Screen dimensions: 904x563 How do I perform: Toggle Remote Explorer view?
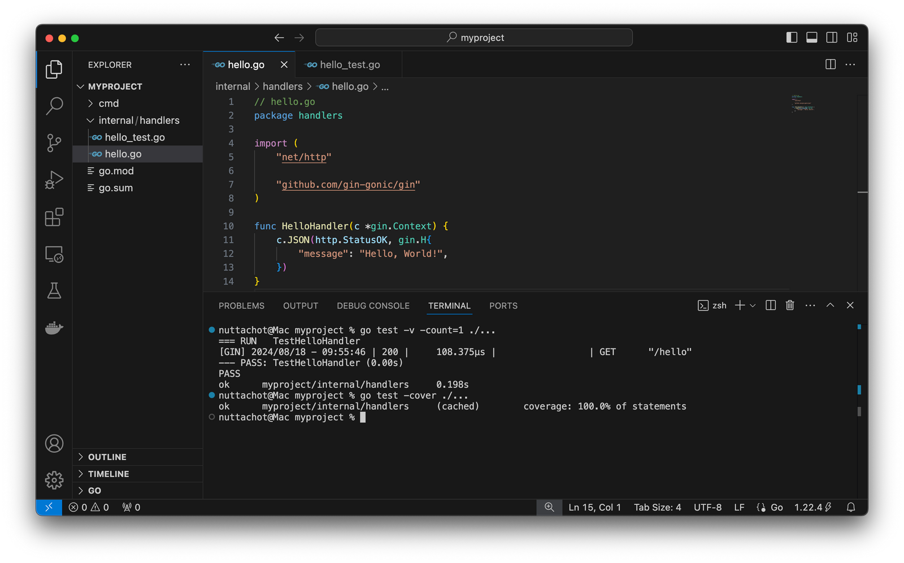click(x=54, y=255)
